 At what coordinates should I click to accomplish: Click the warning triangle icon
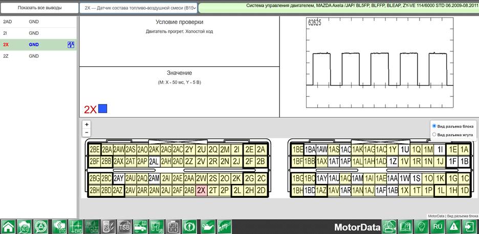(454, 227)
